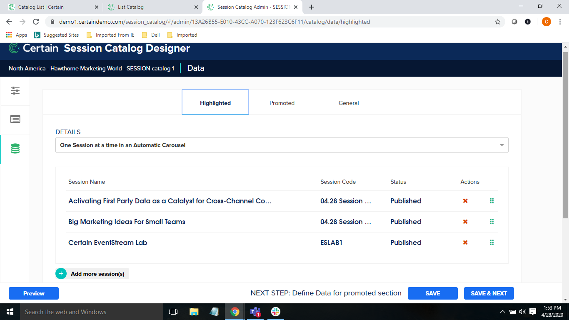
Task: Click session code ESLAB1
Action: [332, 242]
